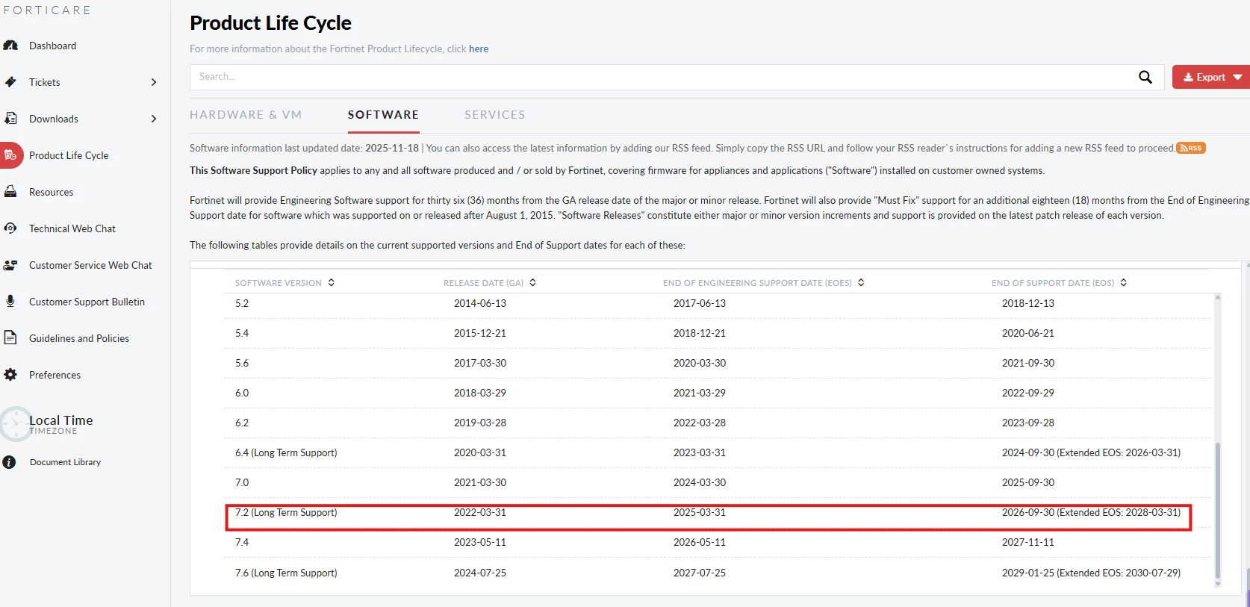Click release date '2022-03-31'
Image resolution: width=1250 pixels, height=607 pixels.
(x=480, y=512)
